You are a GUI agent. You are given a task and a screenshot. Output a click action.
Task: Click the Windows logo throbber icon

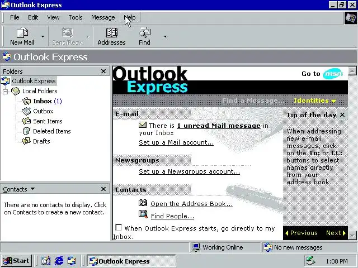351,18
